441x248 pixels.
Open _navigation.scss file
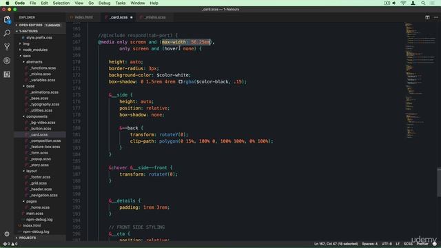click(43, 195)
